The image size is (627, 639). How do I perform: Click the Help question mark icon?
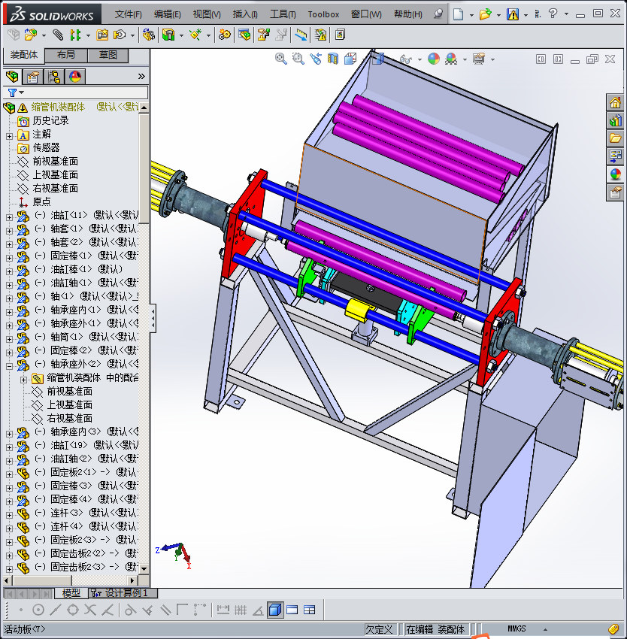coord(553,14)
